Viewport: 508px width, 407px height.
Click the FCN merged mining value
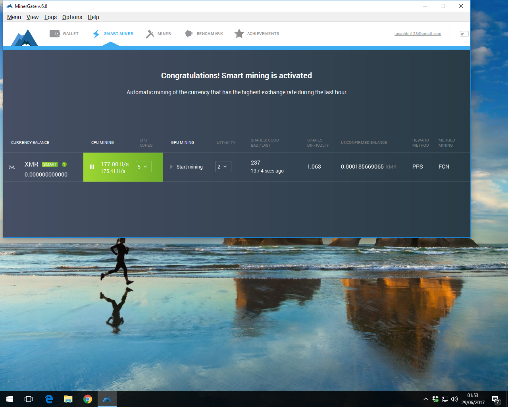tap(444, 167)
